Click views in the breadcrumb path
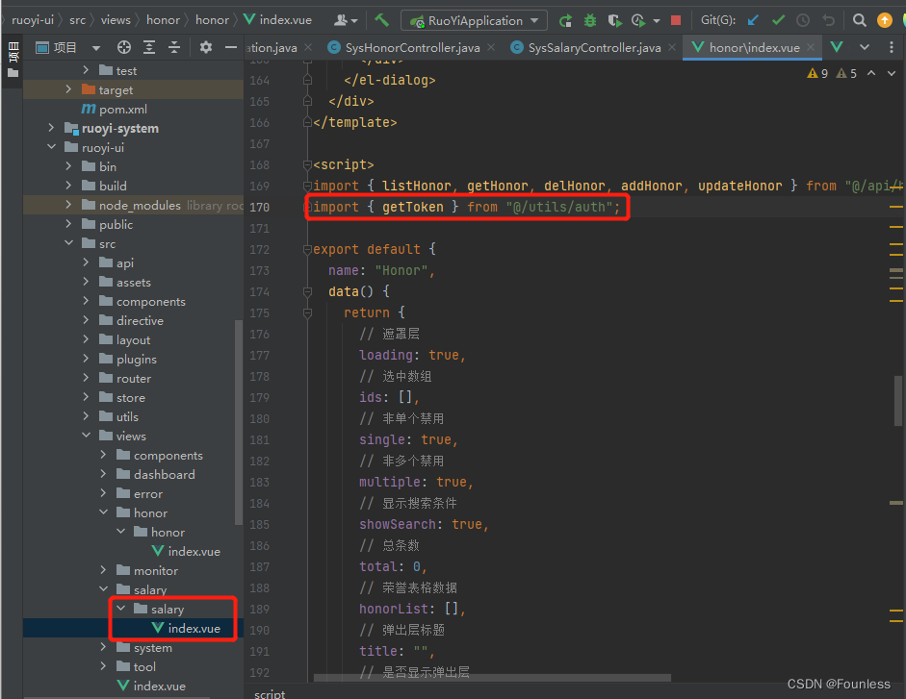906x699 pixels. 116,20
